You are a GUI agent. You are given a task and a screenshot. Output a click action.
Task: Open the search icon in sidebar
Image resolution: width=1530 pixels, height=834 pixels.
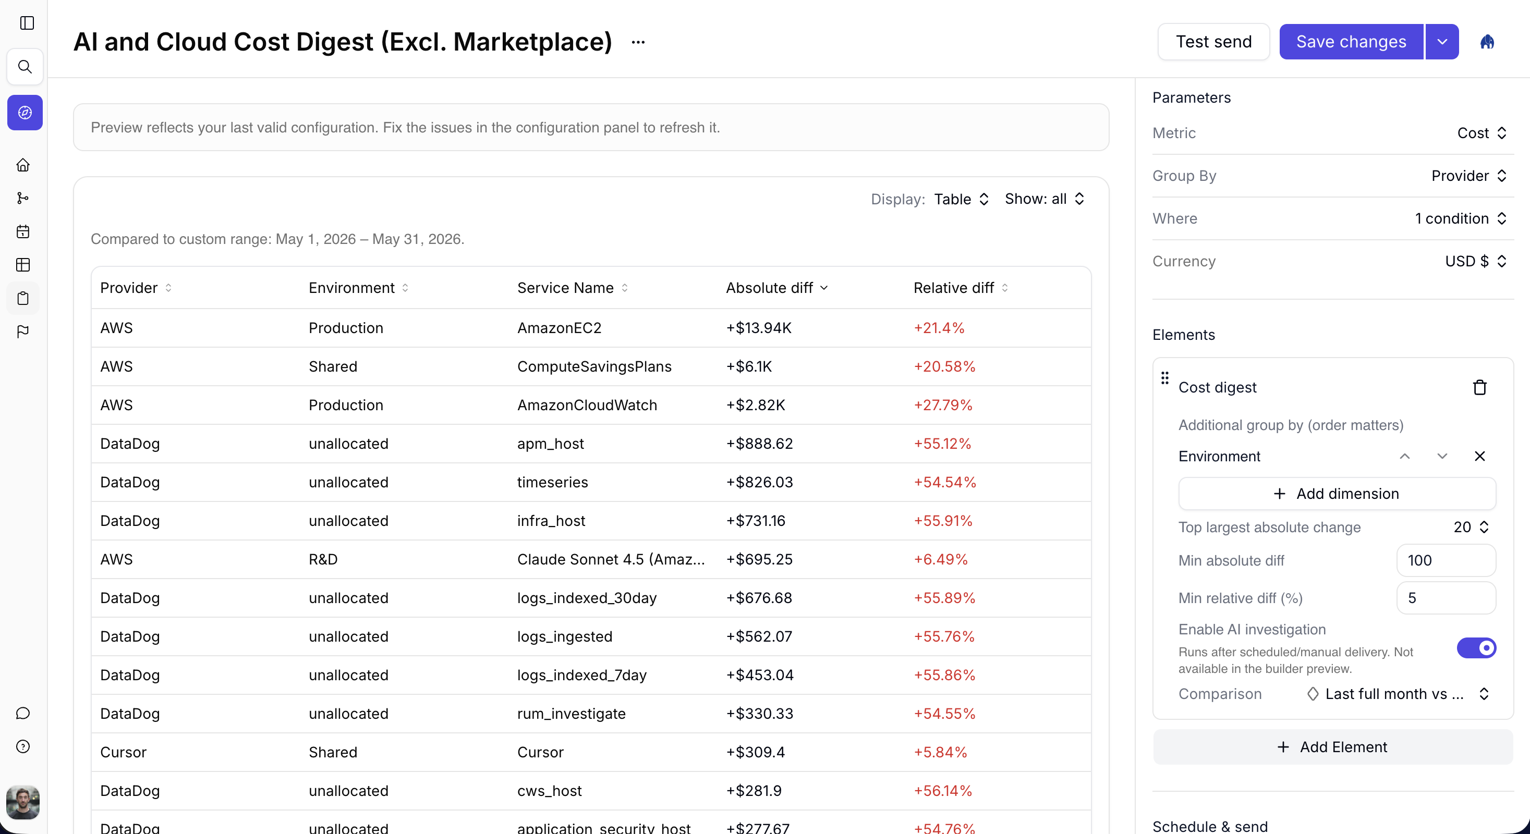pos(25,67)
